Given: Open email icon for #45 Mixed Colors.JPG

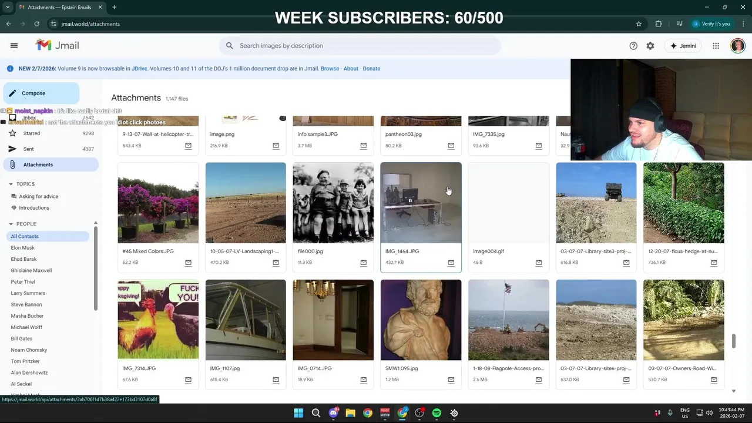Looking at the screenshot, I should click(x=189, y=263).
